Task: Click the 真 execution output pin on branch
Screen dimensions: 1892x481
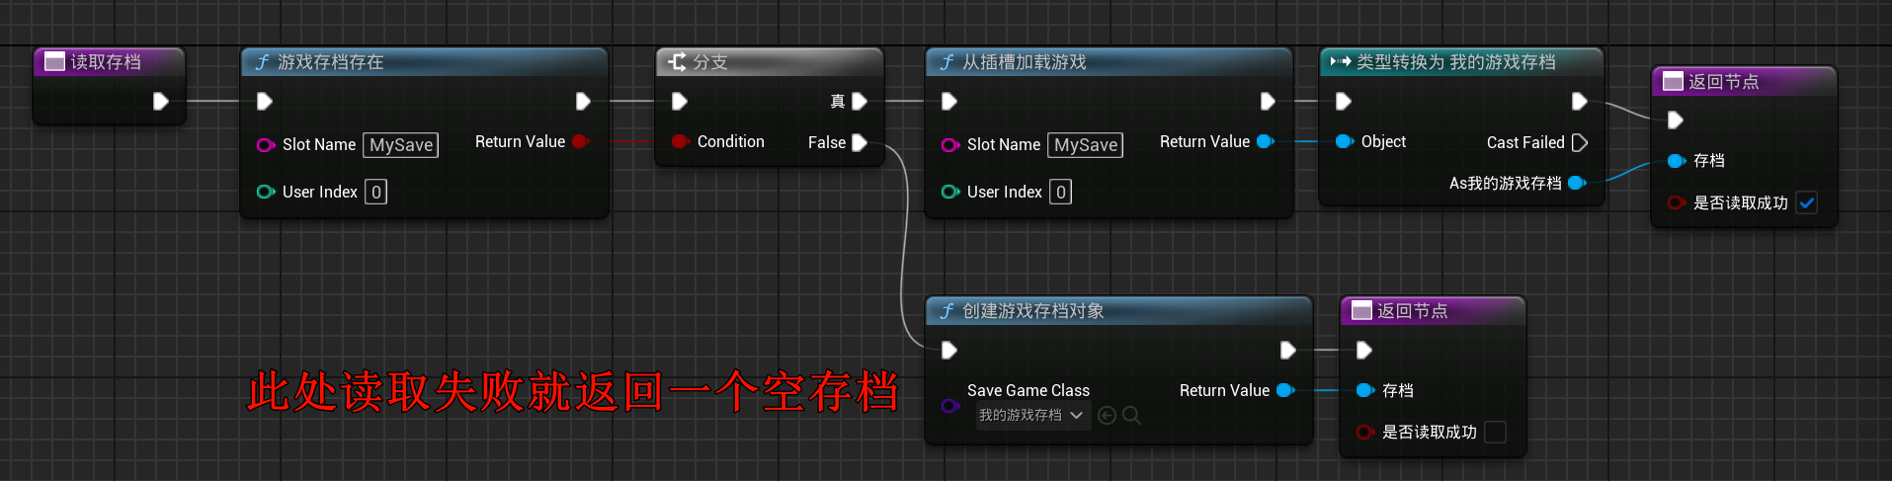Action: click(859, 101)
